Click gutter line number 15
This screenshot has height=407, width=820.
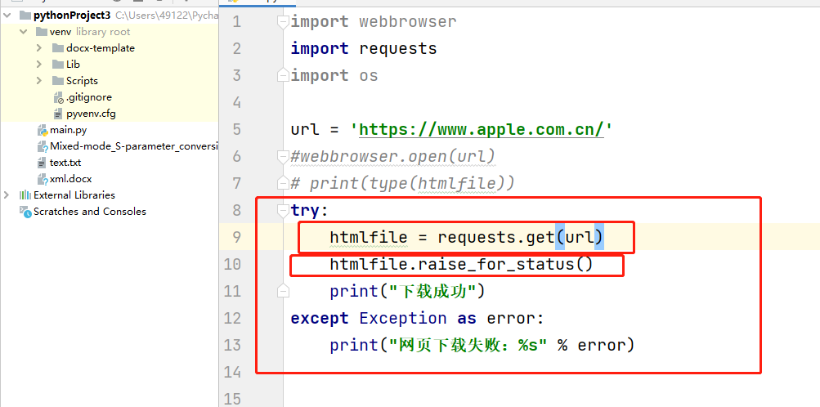(x=232, y=399)
